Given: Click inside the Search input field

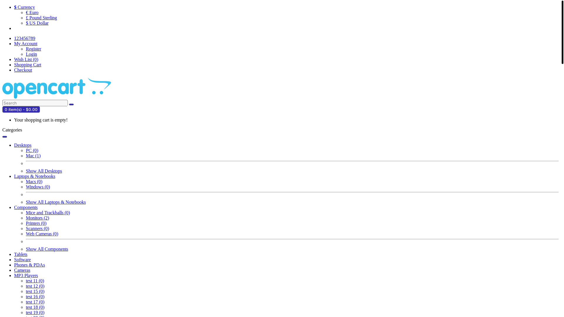Looking at the screenshot, I should [35, 103].
